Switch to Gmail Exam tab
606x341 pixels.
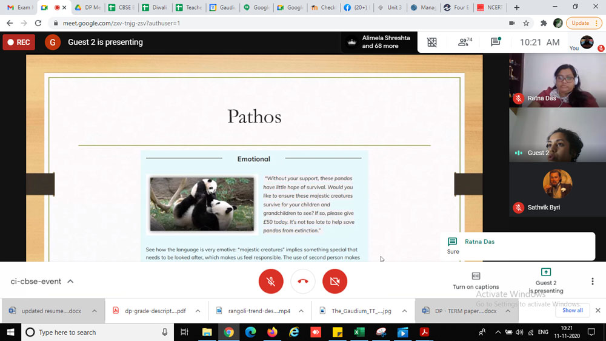19,7
